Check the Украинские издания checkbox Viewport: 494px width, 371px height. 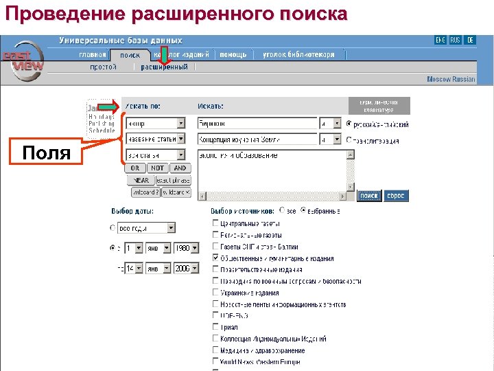[x=215, y=292]
